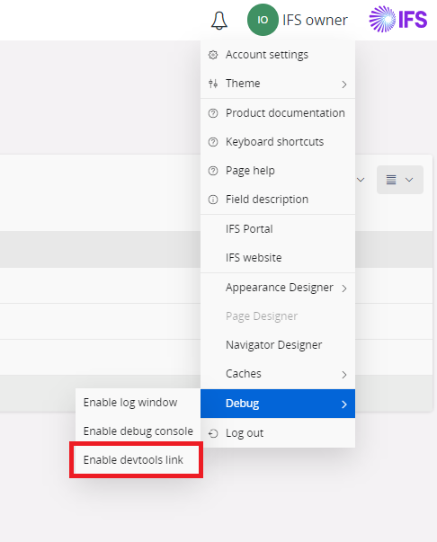Click the question icon beside Product documentation
This screenshot has height=542, width=437.
tap(213, 113)
